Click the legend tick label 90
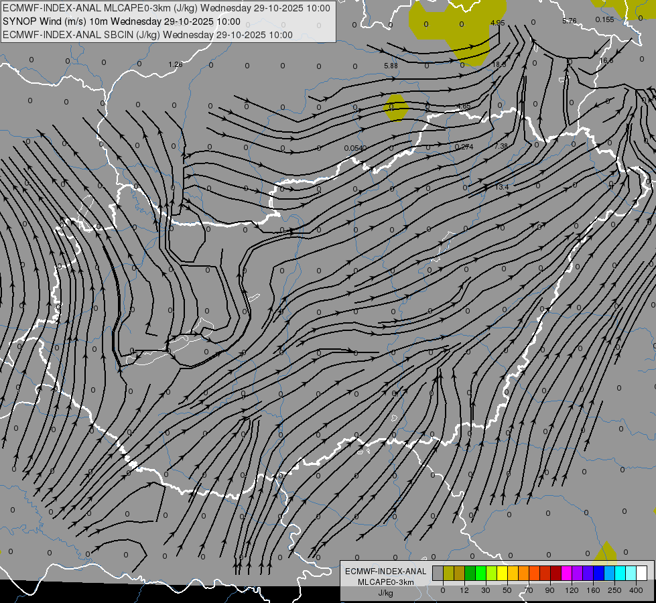Image resolution: width=656 pixels, height=603 pixels. [x=549, y=590]
